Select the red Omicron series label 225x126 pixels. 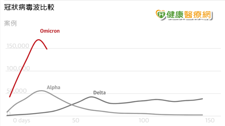tap(50, 31)
